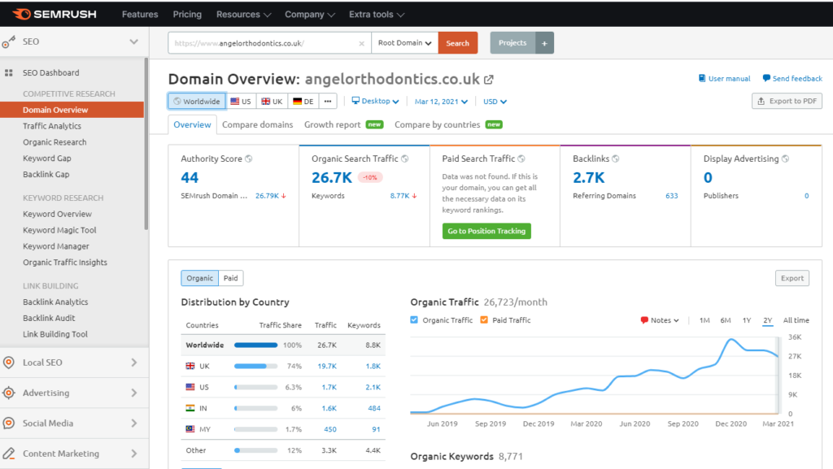Switch to the Compare domains tab
Screen dimensions: 833x469
click(x=258, y=124)
